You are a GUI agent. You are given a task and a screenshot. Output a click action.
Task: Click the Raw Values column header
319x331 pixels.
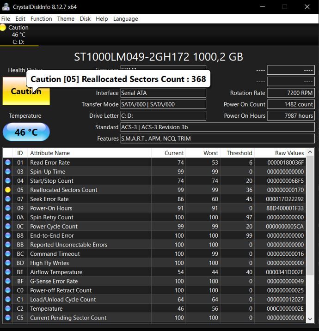pos(280,153)
